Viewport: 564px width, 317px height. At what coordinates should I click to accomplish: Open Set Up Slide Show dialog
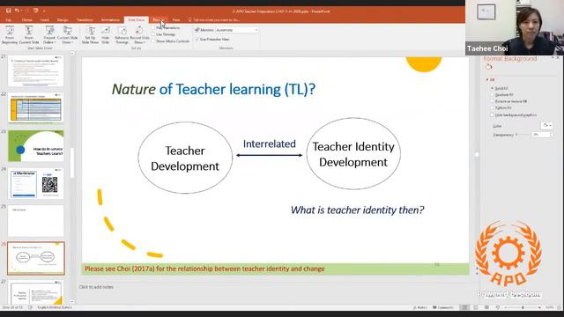90,35
